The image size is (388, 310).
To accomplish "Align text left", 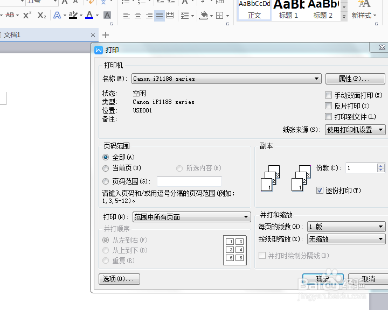I will point(127,16).
